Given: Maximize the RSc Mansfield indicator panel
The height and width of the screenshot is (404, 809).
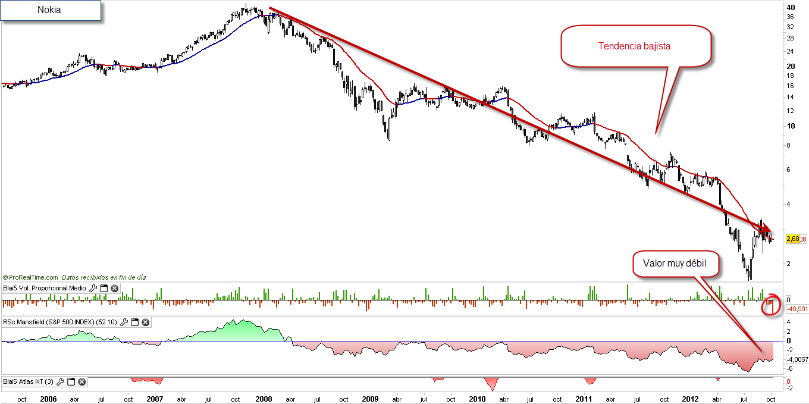Looking at the screenshot, I should (x=135, y=322).
